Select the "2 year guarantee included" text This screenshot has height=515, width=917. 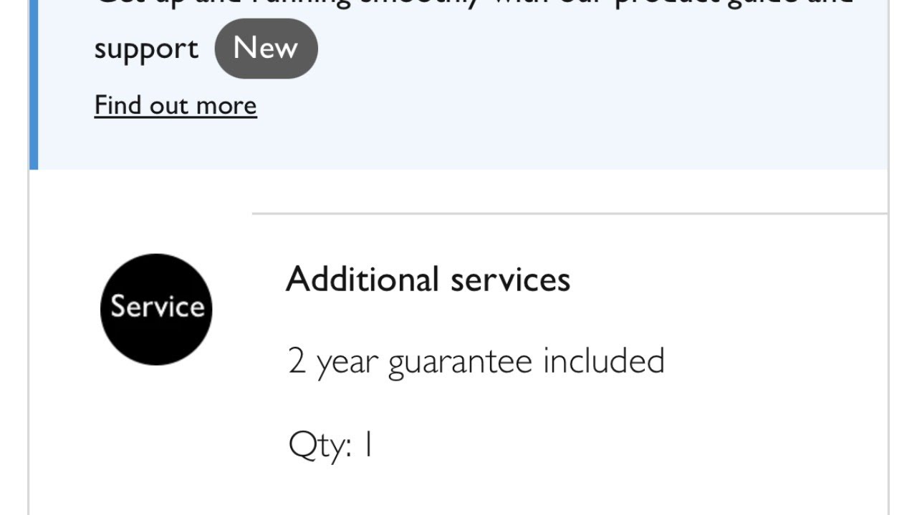click(x=476, y=360)
